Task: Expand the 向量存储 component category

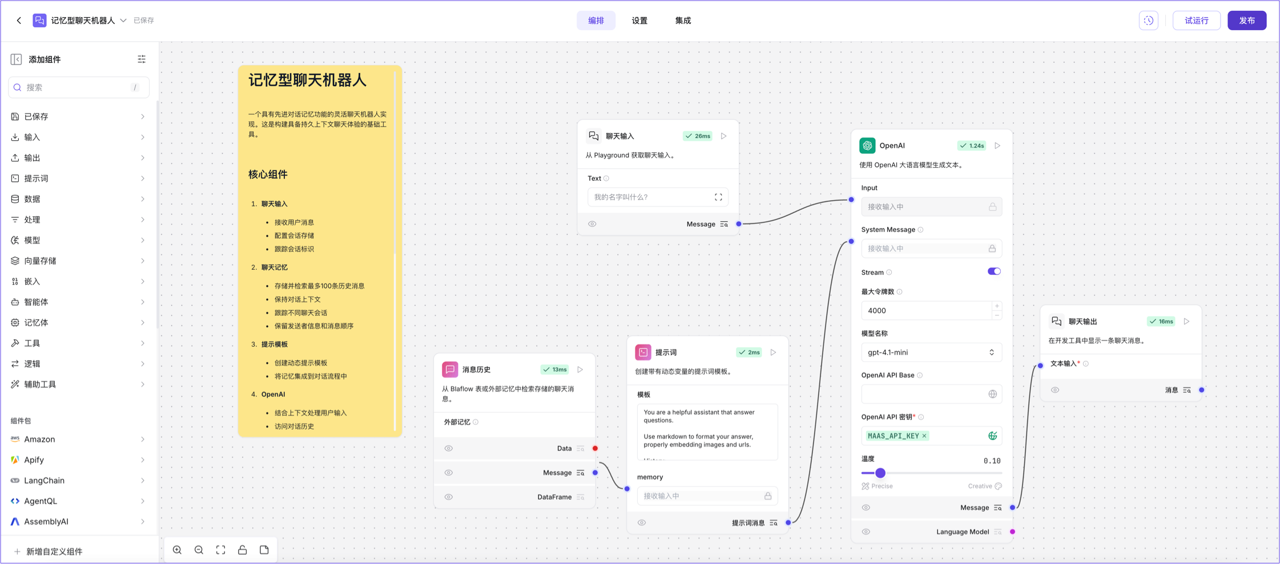Action: click(x=78, y=261)
